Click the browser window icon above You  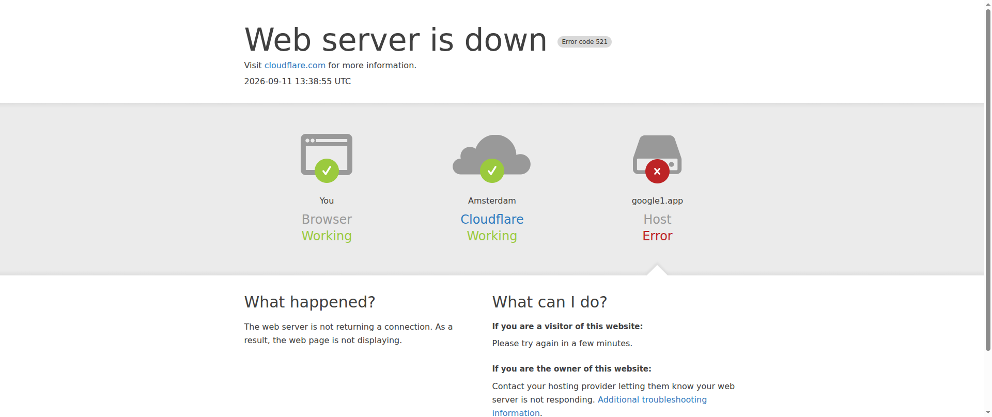tap(327, 154)
